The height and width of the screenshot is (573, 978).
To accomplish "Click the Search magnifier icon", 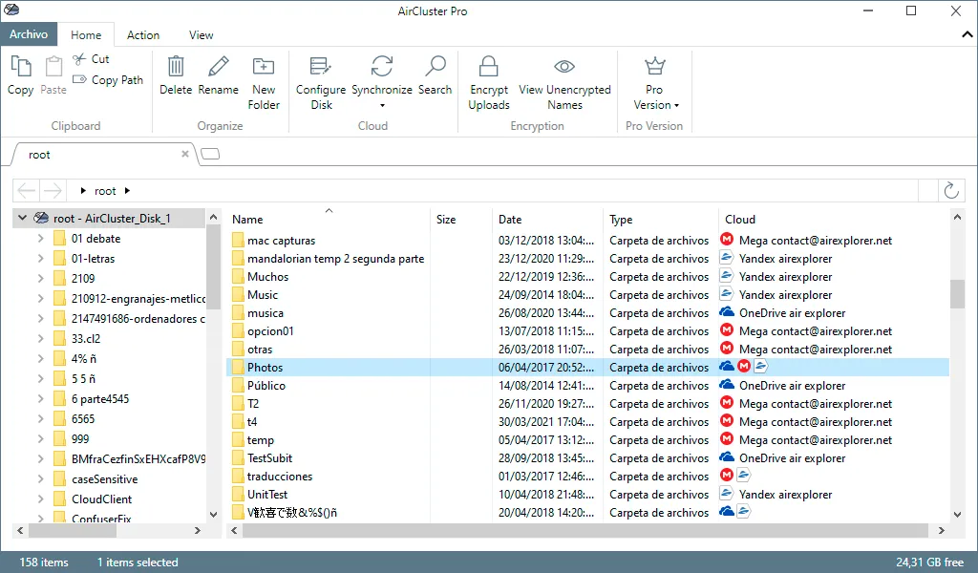I will coord(436,66).
